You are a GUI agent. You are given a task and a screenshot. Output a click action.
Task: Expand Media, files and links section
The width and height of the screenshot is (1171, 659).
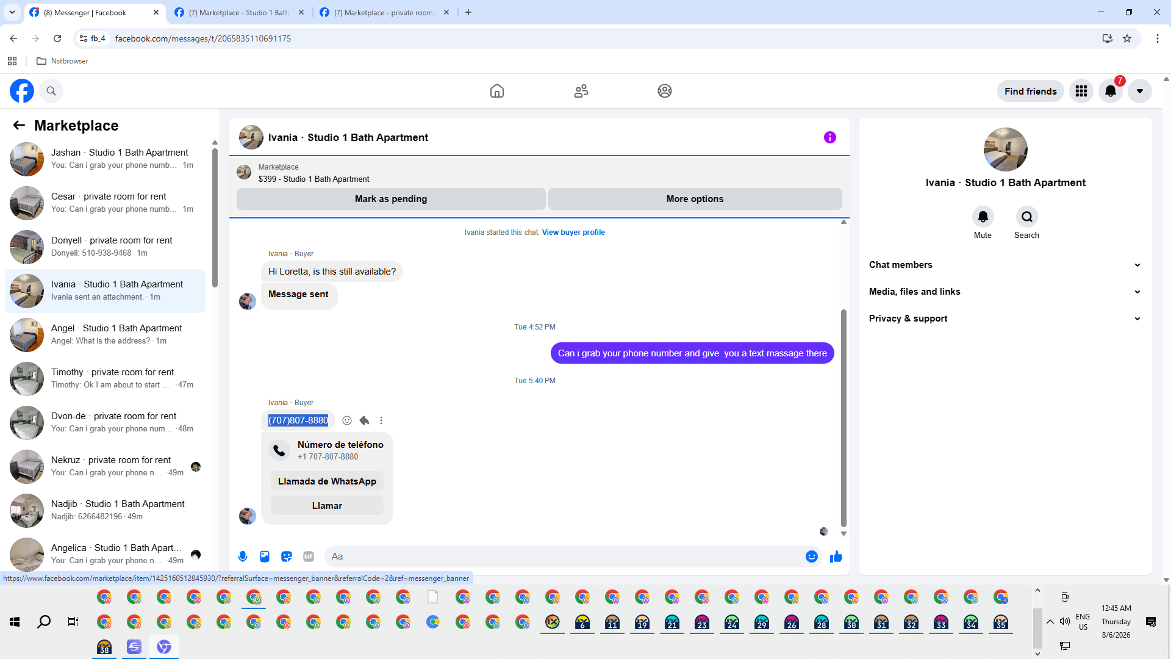pos(1004,292)
